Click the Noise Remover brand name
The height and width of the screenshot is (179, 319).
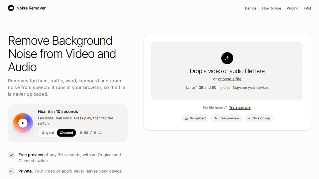click(x=31, y=8)
